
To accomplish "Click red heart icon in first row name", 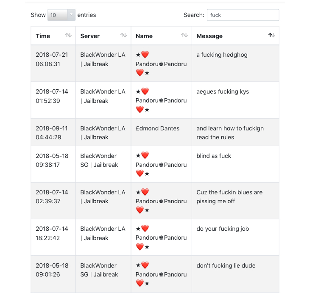I will (x=145, y=55).
